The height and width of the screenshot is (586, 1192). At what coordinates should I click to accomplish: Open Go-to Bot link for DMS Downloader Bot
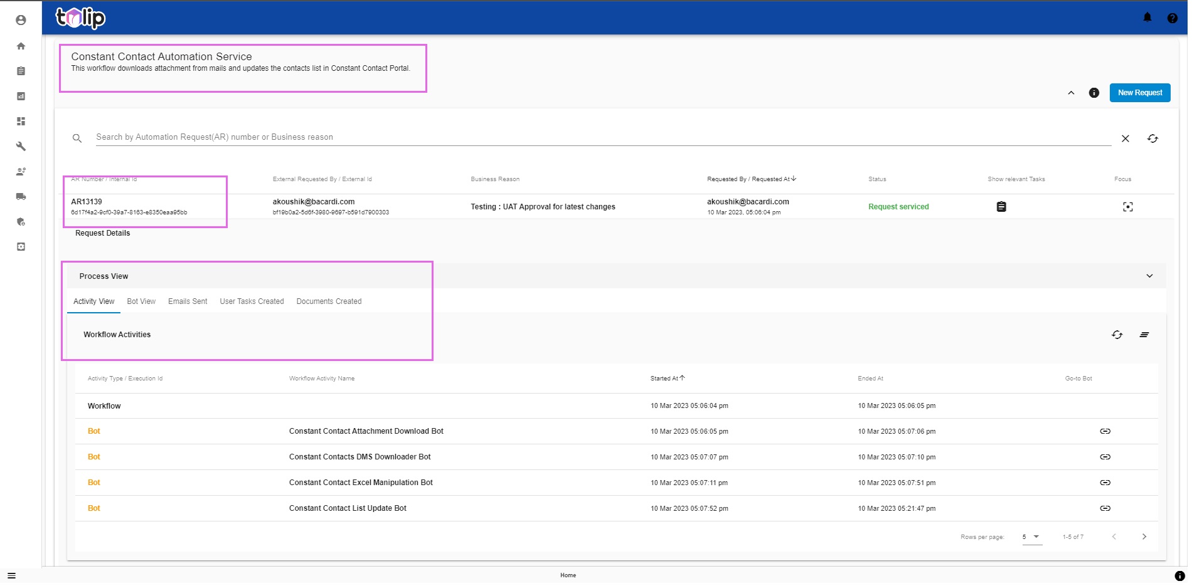(1105, 457)
